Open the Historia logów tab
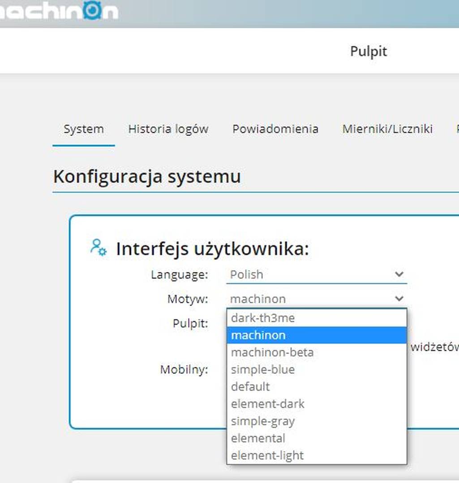Image resolution: width=459 pixels, height=483 pixels. [x=168, y=129]
